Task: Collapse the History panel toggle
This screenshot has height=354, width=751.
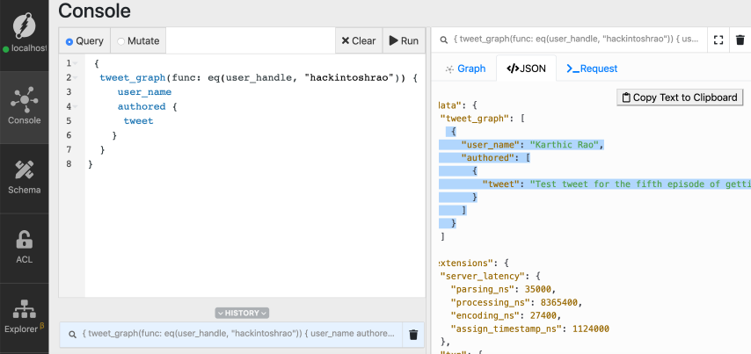Action: [x=242, y=313]
